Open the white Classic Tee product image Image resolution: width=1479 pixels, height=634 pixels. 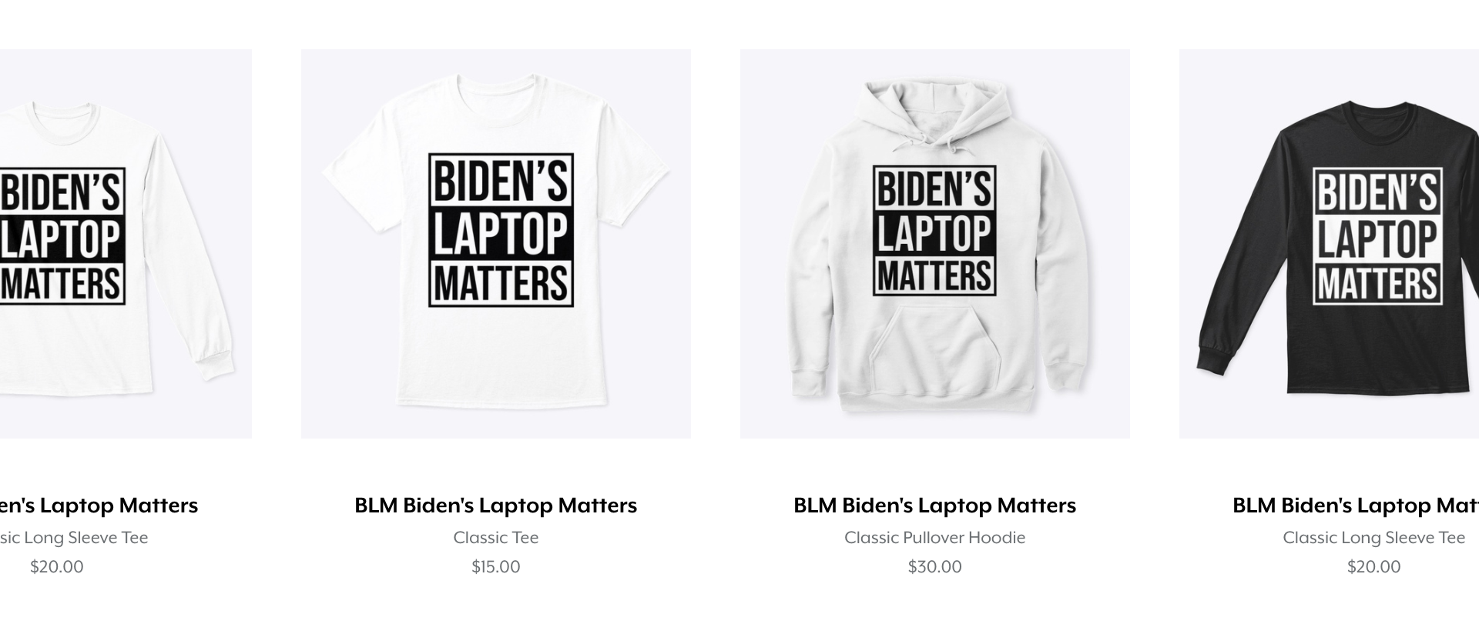pos(495,244)
